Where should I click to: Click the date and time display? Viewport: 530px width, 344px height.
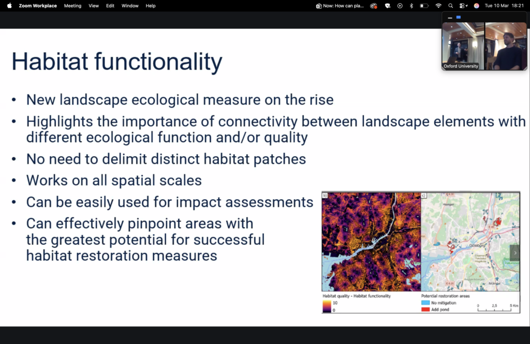pyautogui.click(x=503, y=6)
